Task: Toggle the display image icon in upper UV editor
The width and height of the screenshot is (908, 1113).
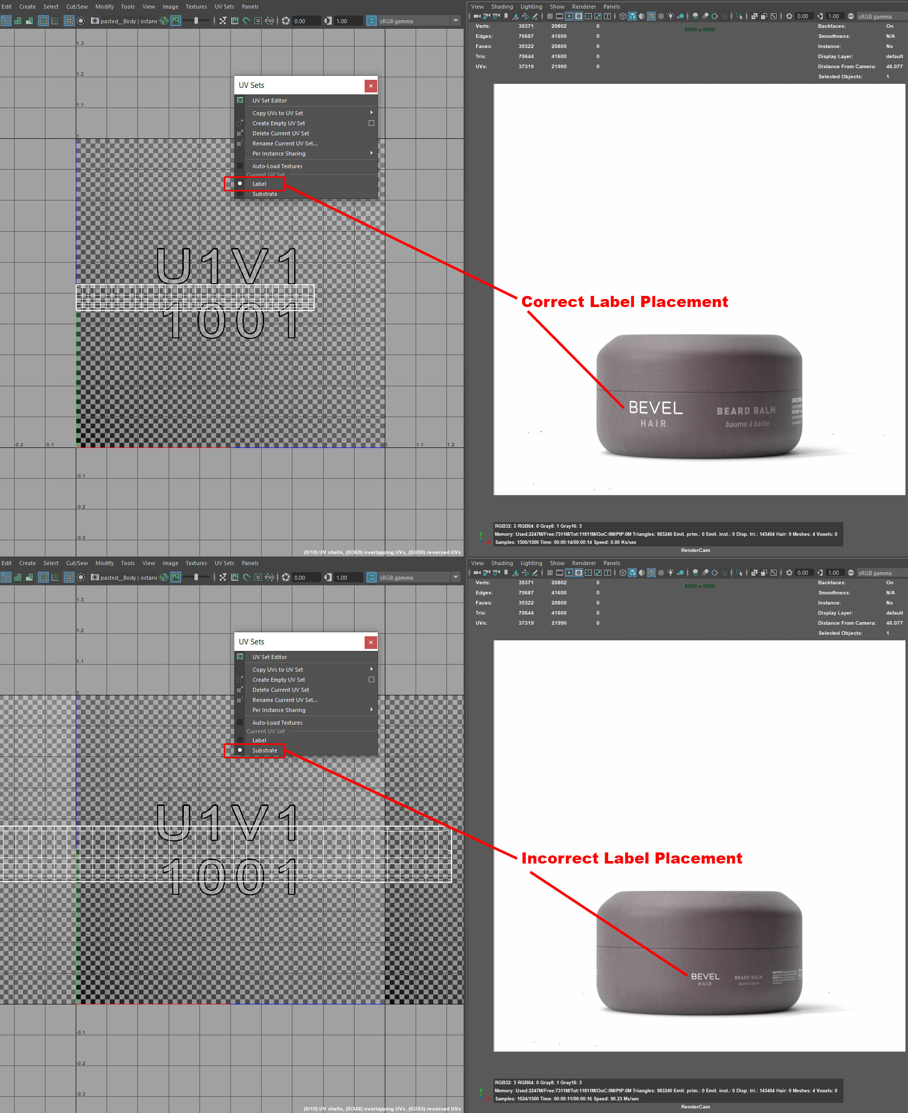Action: click(x=176, y=21)
